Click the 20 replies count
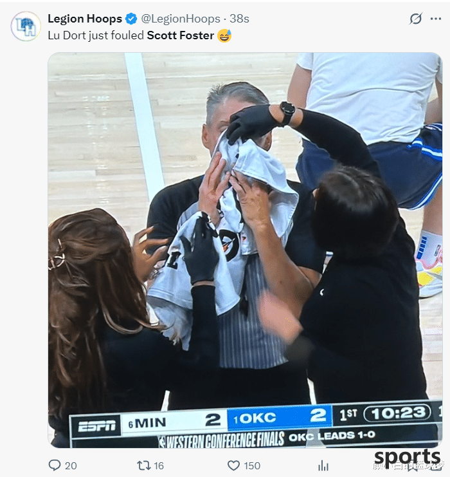This screenshot has width=450, height=477. click(x=71, y=466)
